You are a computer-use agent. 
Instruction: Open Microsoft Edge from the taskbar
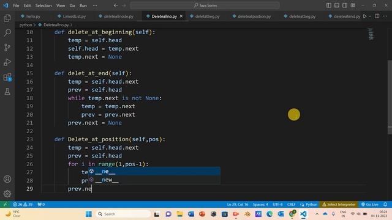click(x=269, y=214)
